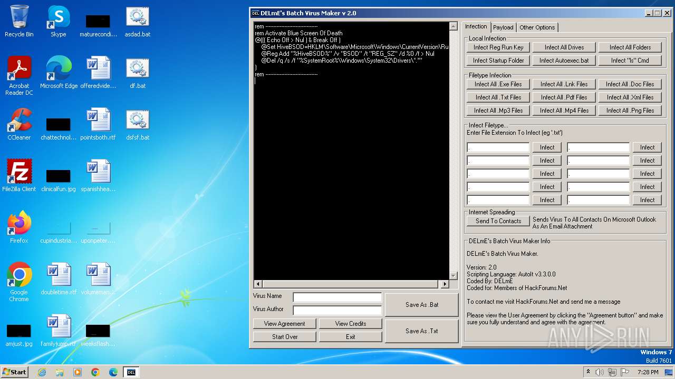Image resolution: width=675 pixels, height=379 pixels.
Task: Select the CCleaner desktop shortcut
Action: click(x=19, y=125)
